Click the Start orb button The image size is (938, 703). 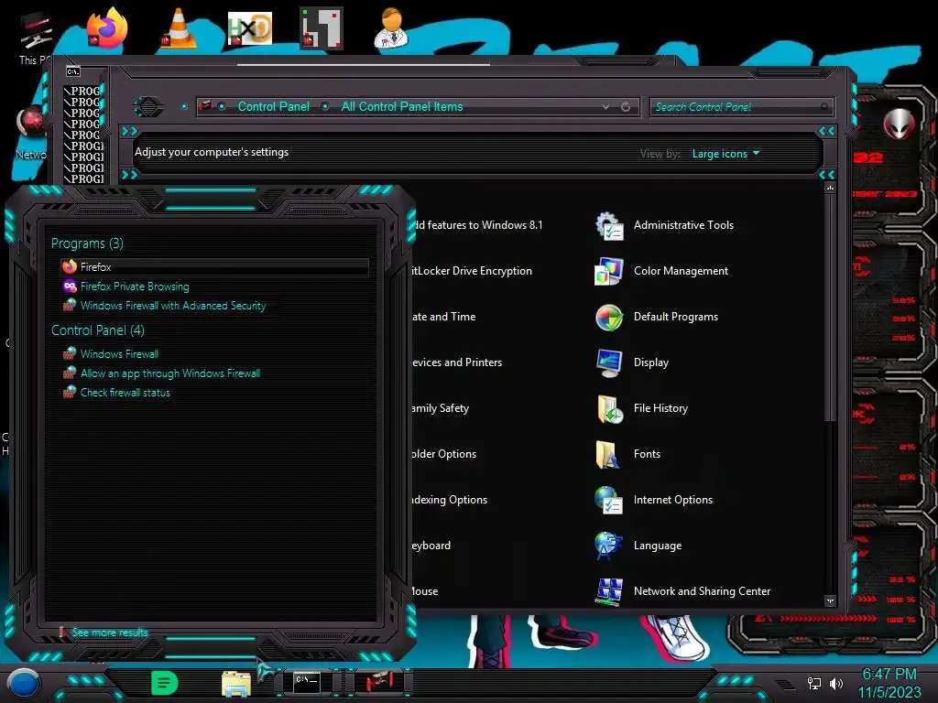[x=23, y=684]
